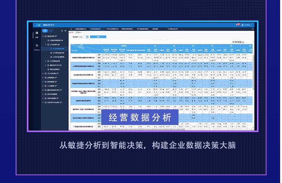This screenshot has height=183, width=282.
Task: Open the management system gear icon
Action: coord(37,46)
